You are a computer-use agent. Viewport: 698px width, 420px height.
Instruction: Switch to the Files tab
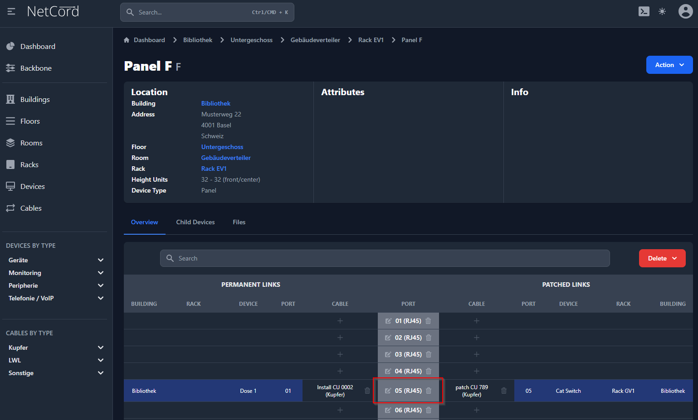239,222
